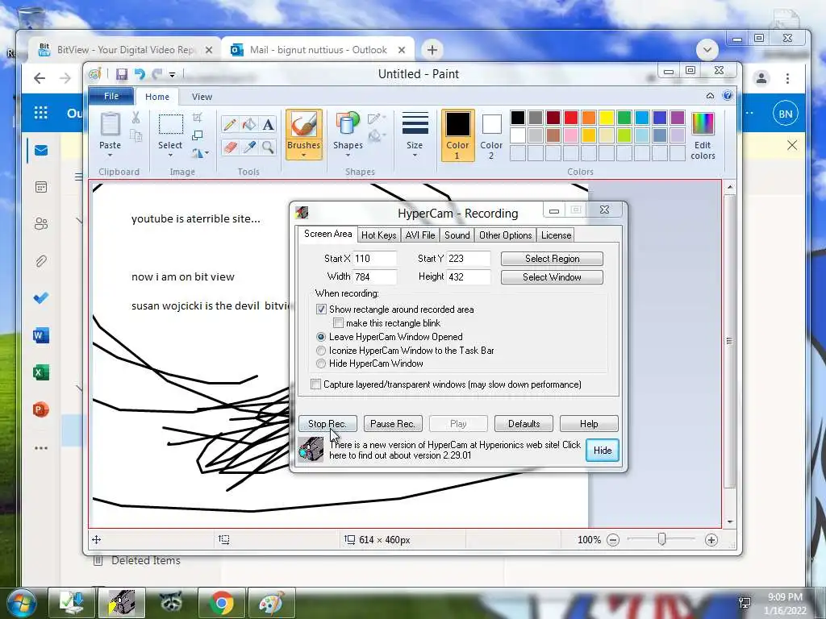Toggle Show rectangle around recorded area
Viewport: 826px width, 619px height.
point(321,309)
